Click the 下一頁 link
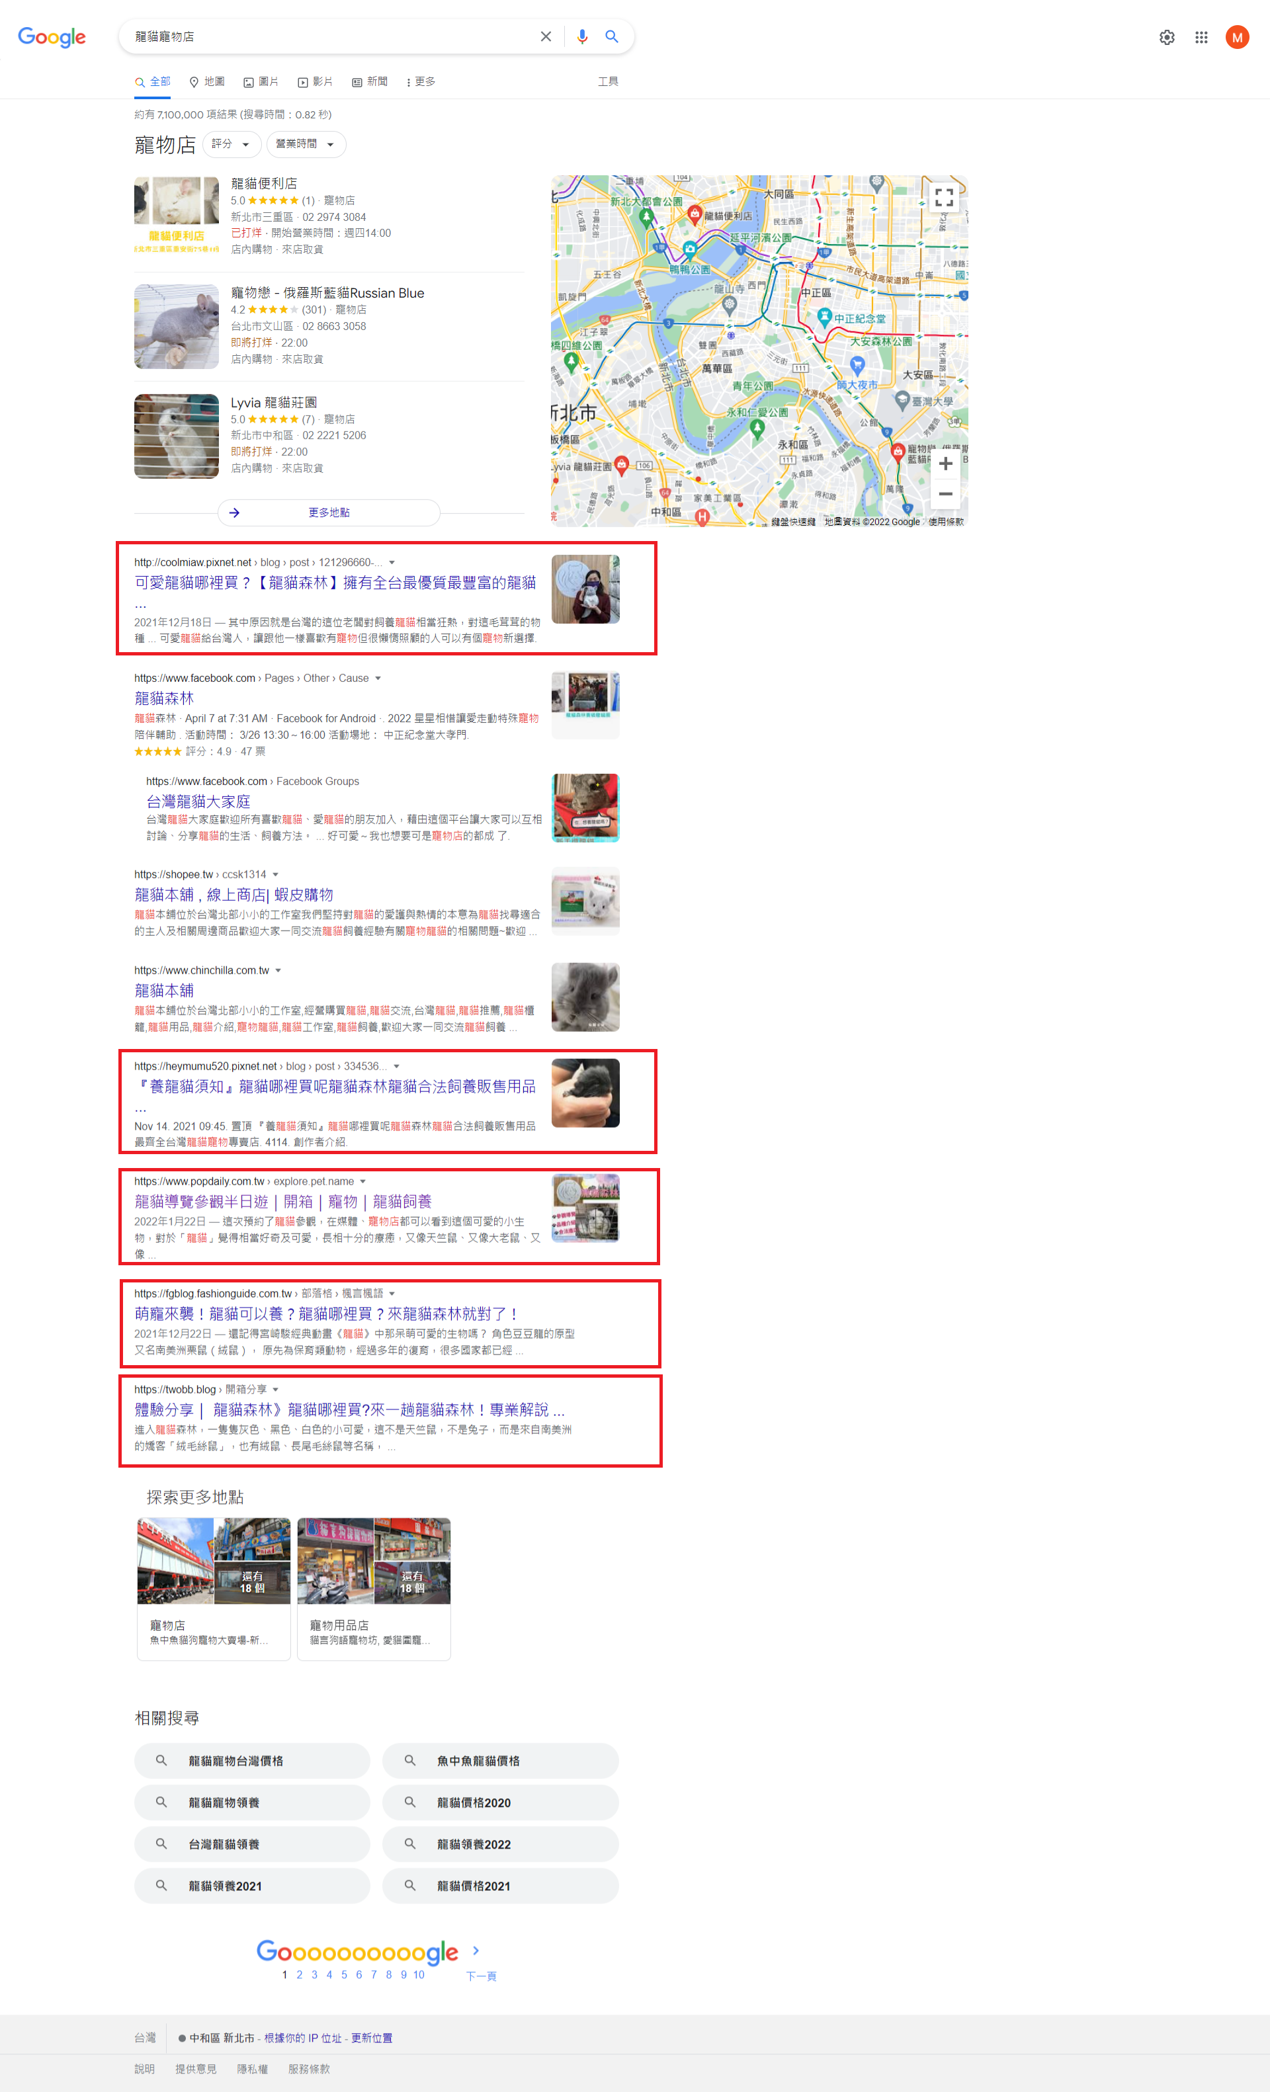 (x=480, y=1976)
